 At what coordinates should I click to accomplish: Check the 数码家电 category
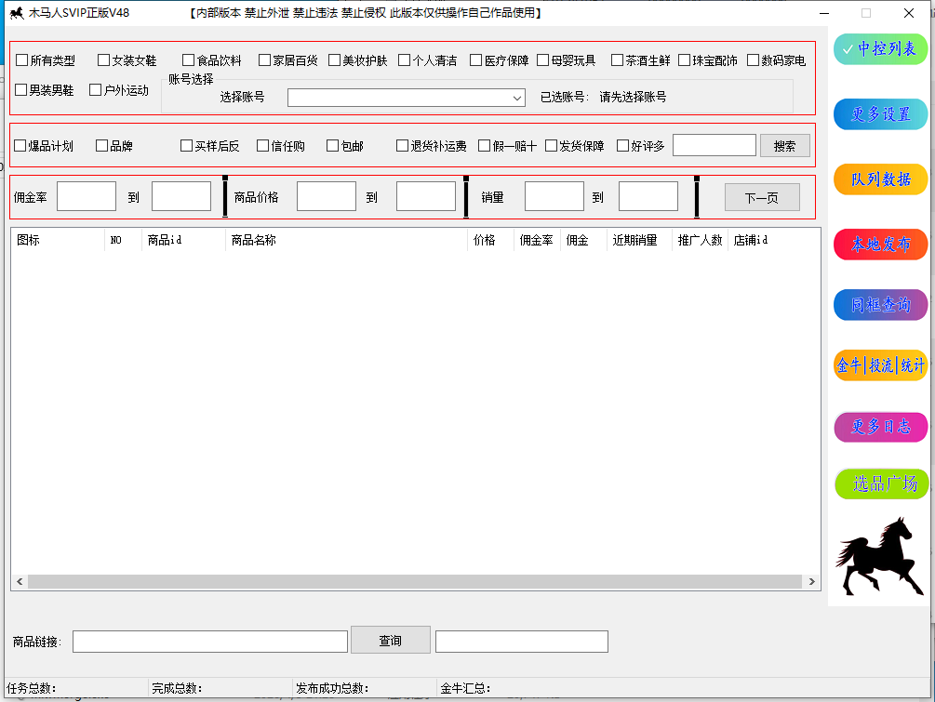(754, 60)
